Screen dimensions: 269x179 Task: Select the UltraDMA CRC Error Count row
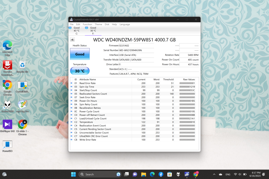coord(133,136)
